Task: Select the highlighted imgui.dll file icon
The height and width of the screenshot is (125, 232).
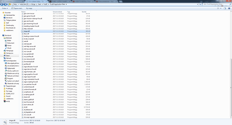Action: coord(23,31)
